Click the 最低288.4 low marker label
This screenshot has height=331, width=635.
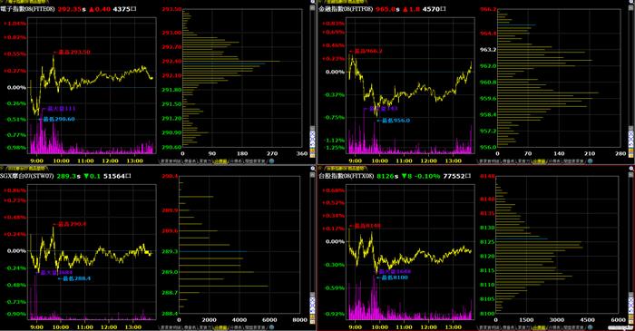pos(74,278)
